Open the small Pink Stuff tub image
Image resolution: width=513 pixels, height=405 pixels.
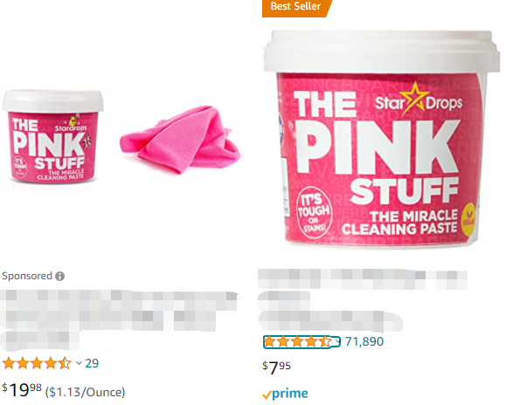pos(52,136)
